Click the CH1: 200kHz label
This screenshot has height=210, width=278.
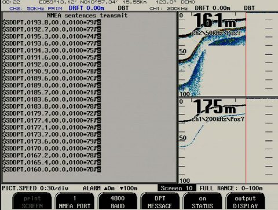tap(169, 9)
